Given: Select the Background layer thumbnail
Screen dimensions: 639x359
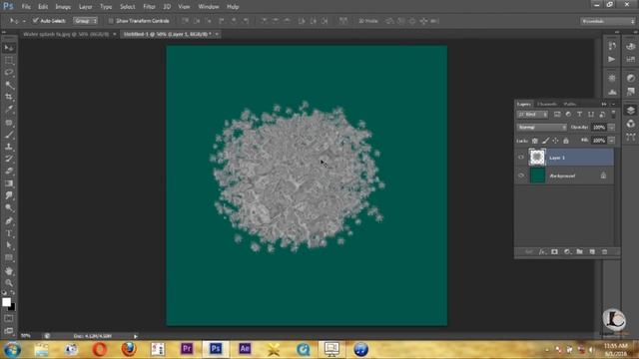Looking at the screenshot, I should click(537, 176).
